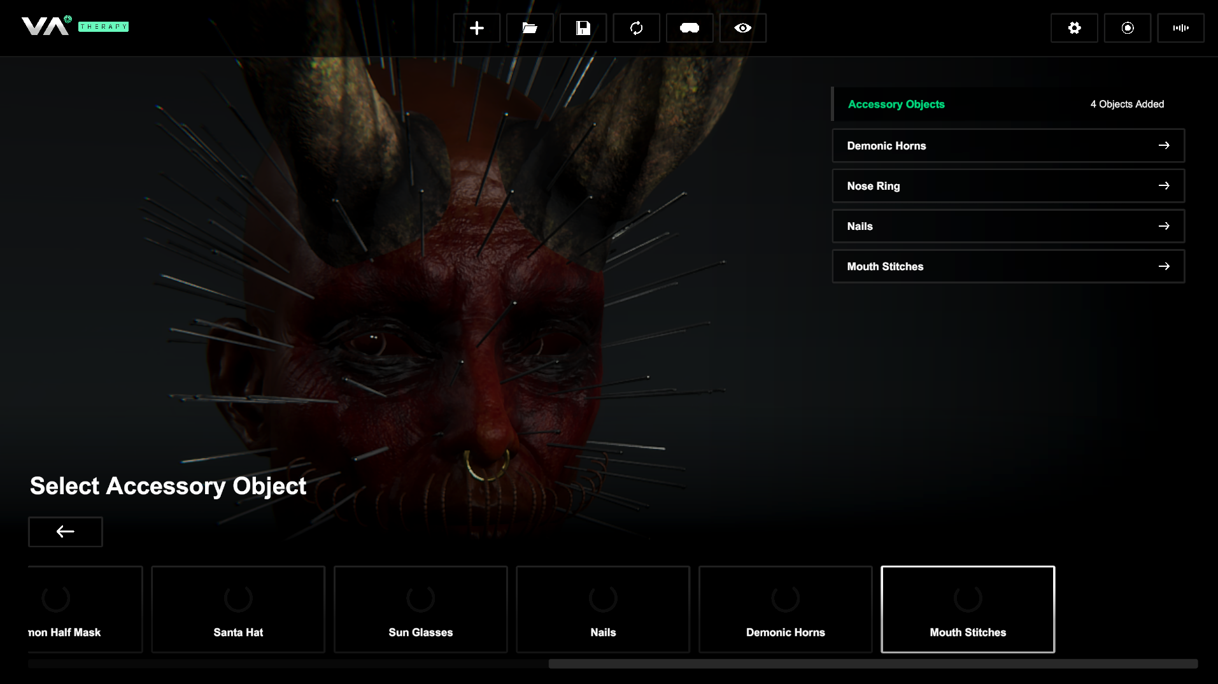Image resolution: width=1218 pixels, height=684 pixels.
Task: Open the folder icon to load avatar
Action: (x=530, y=28)
